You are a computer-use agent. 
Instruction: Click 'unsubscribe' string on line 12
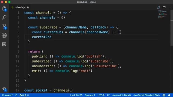click(x=105, y=66)
